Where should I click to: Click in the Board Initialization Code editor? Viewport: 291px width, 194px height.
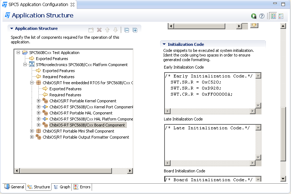click(x=210, y=179)
